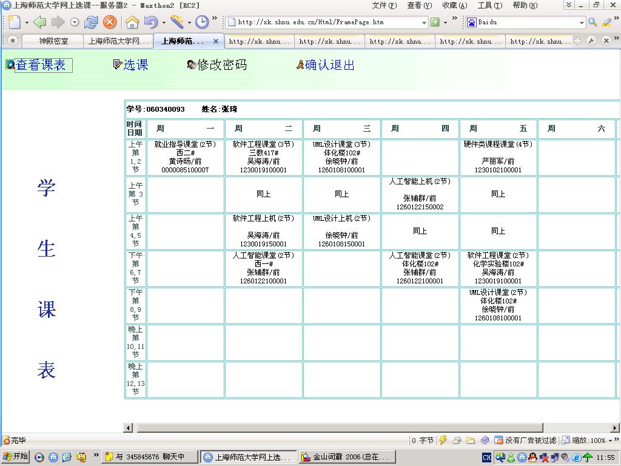Click the horizontal scrollbar right arrow
This screenshot has width=621, height=466.
(615, 428)
